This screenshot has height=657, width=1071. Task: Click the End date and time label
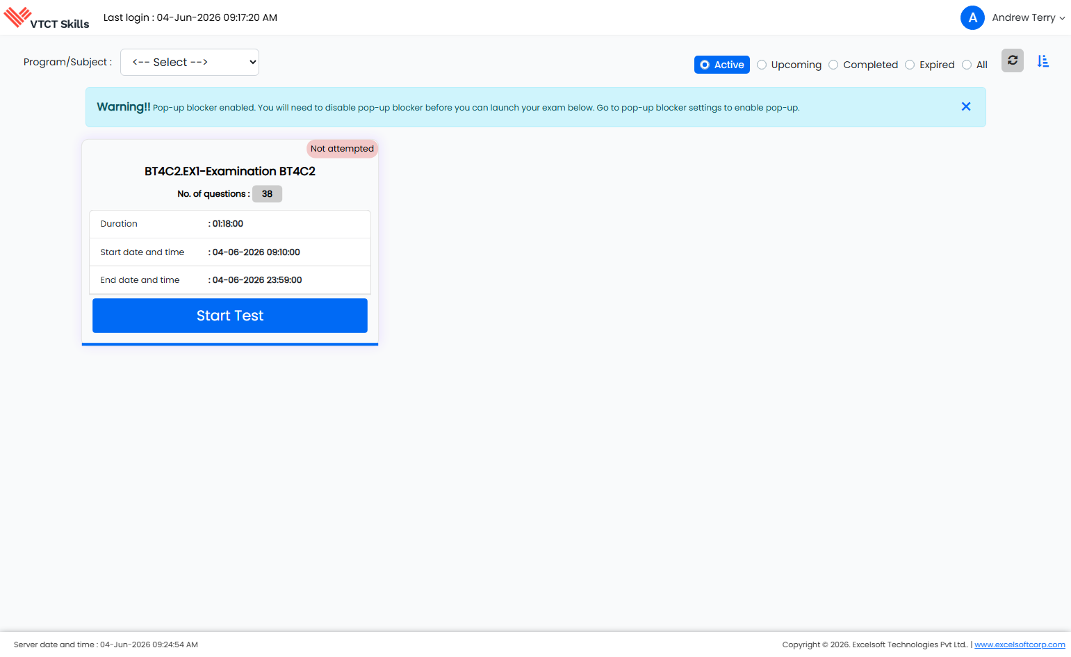click(140, 280)
